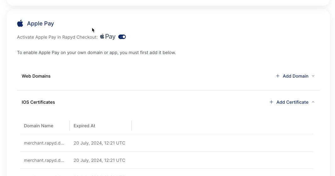Click the Apple Pay wordmark logo
The width and height of the screenshot is (335, 176).
click(x=108, y=37)
